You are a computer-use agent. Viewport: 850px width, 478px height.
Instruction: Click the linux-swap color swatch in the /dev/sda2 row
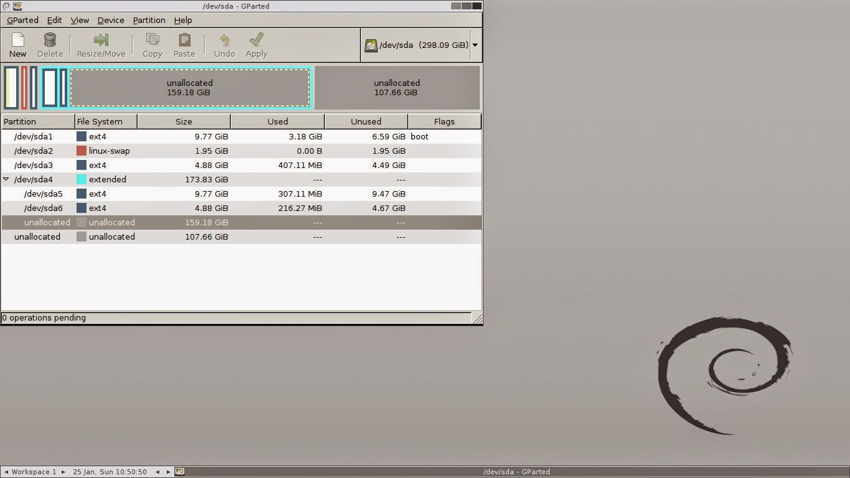tap(82, 151)
